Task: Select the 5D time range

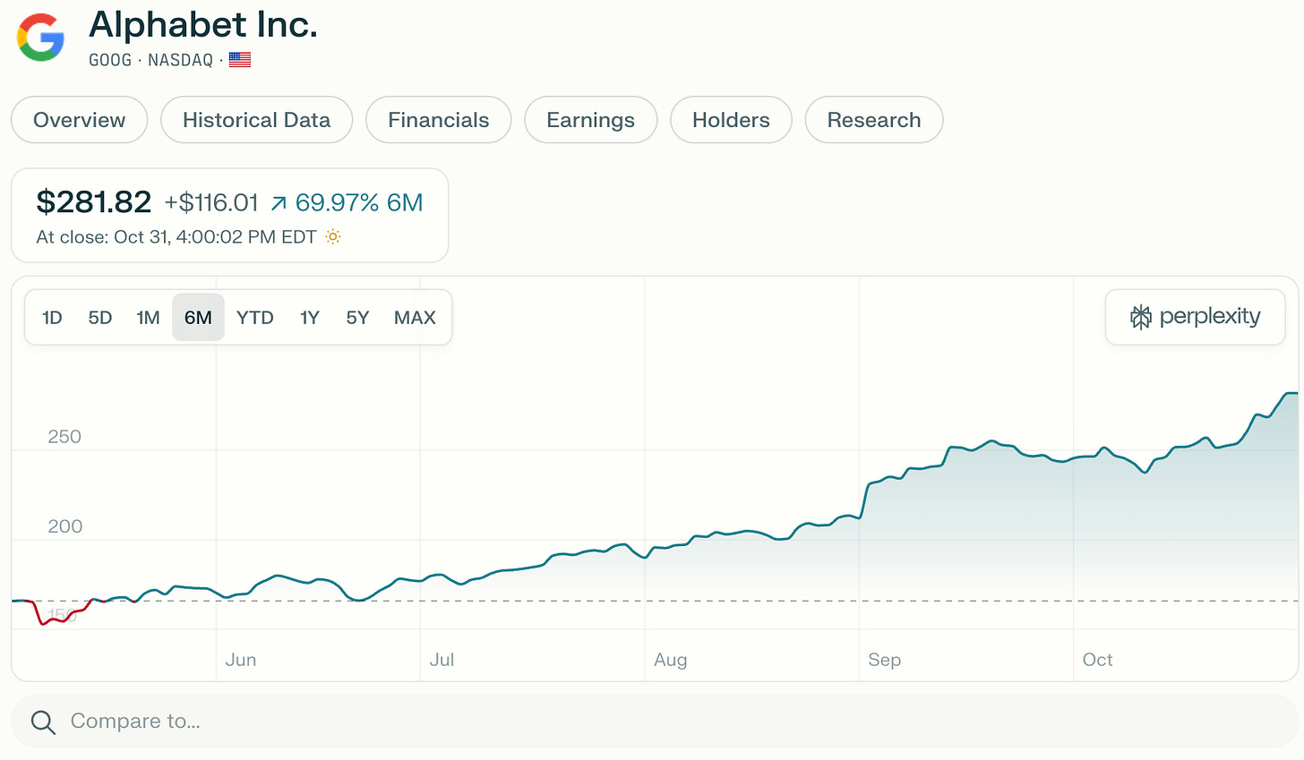Action: 100,318
